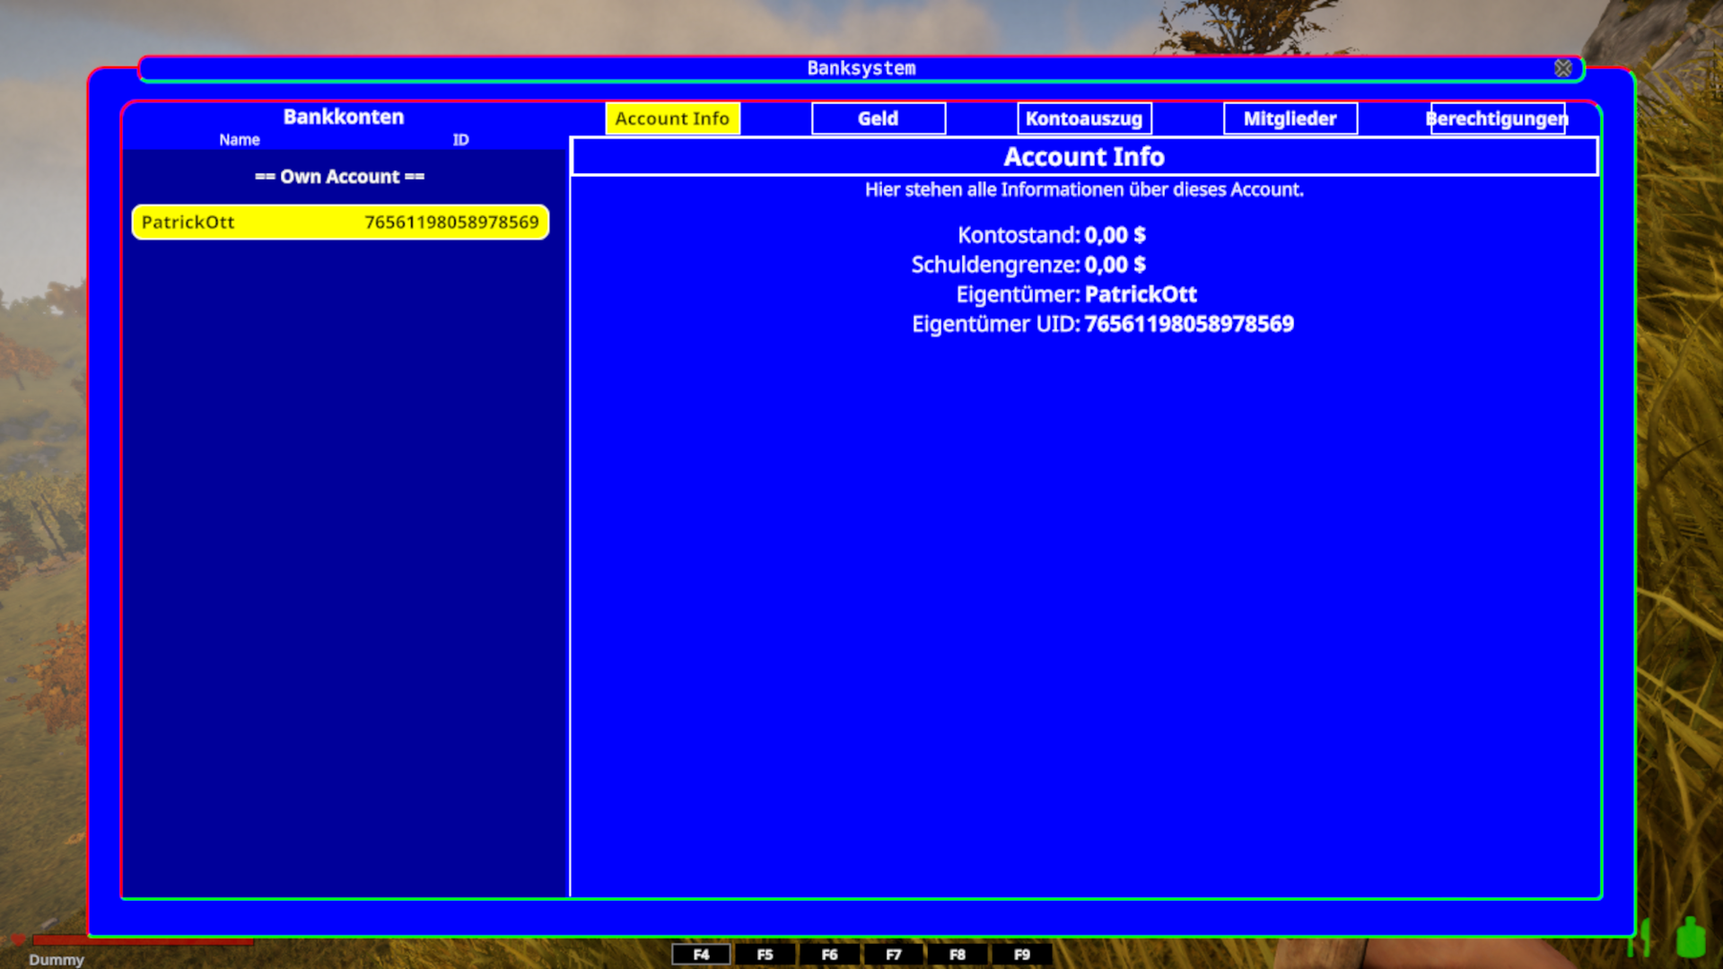Switch to the Mitglieder tab
Viewport: 1723px width, 969px height.
[1290, 118]
